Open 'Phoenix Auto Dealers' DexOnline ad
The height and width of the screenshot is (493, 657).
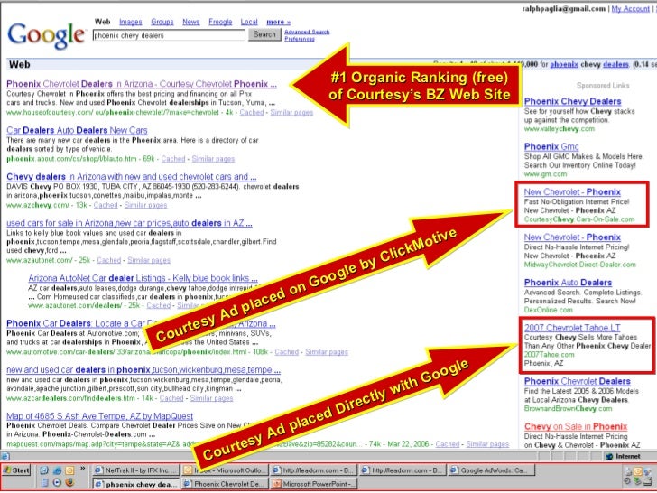click(568, 283)
